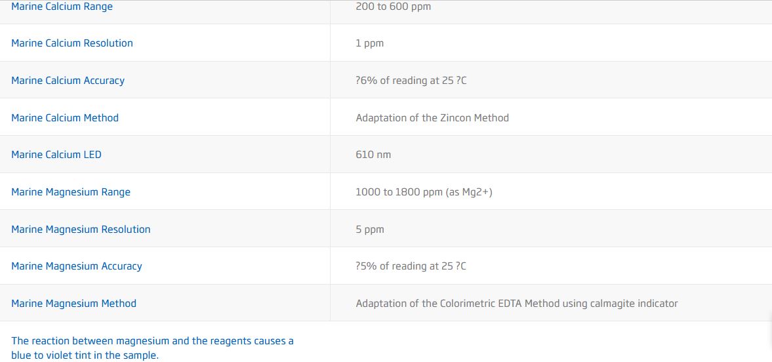772x362 pixels.
Task: Click the 6% of reading accuracy value
Action: tap(411, 81)
